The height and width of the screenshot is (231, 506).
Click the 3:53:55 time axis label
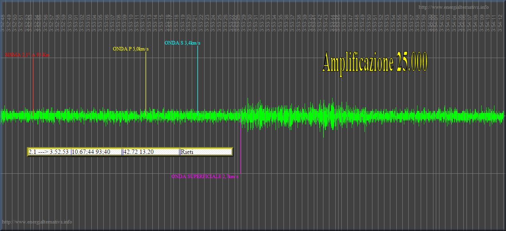point(399,23)
